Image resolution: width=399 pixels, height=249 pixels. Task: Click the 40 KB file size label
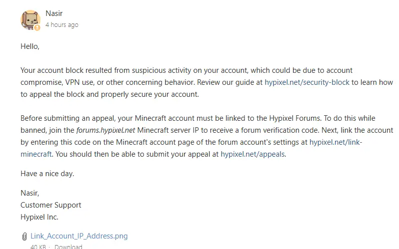[x=38, y=247]
